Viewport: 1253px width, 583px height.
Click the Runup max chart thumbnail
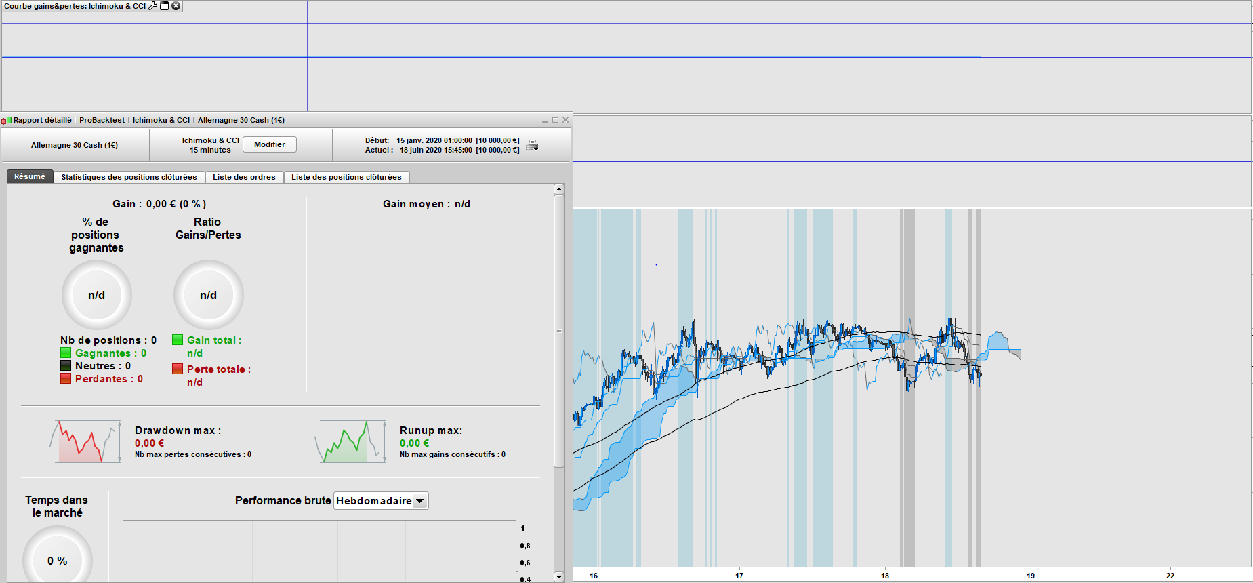350,441
